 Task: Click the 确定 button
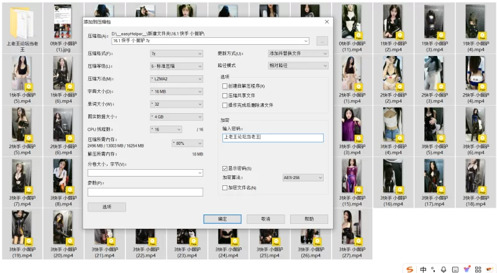(x=222, y=219)
